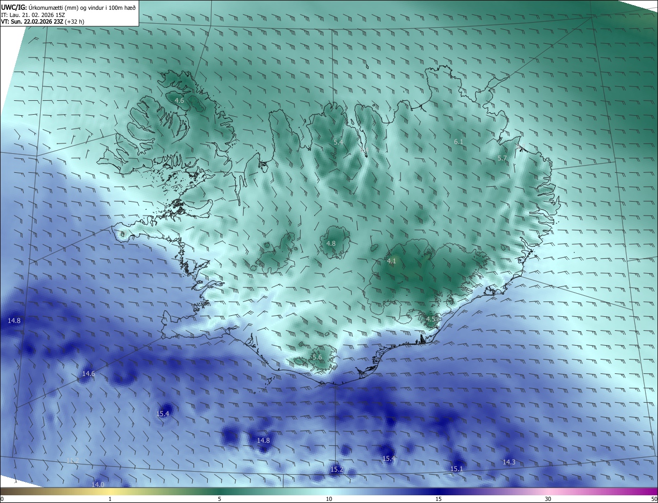Click the 4.6 value label over the Westfjords

(179, 101)
